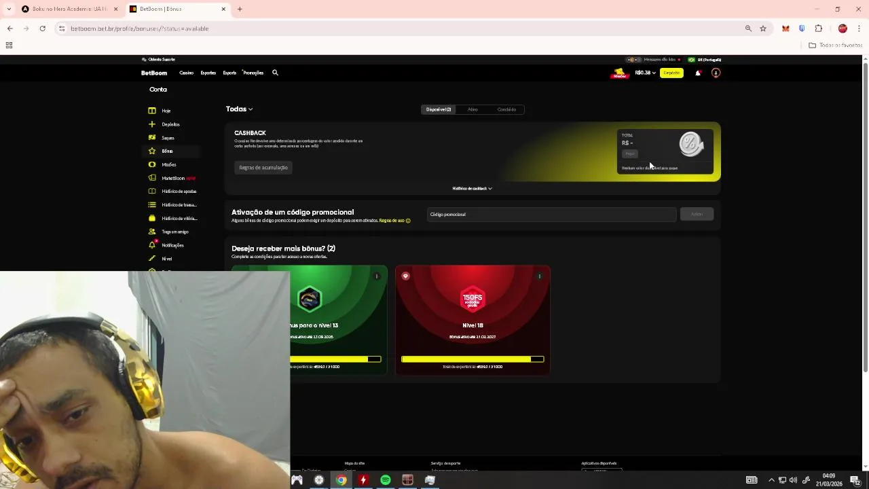
Task: Open the volume control in system tray
Action: click(793, 480)
